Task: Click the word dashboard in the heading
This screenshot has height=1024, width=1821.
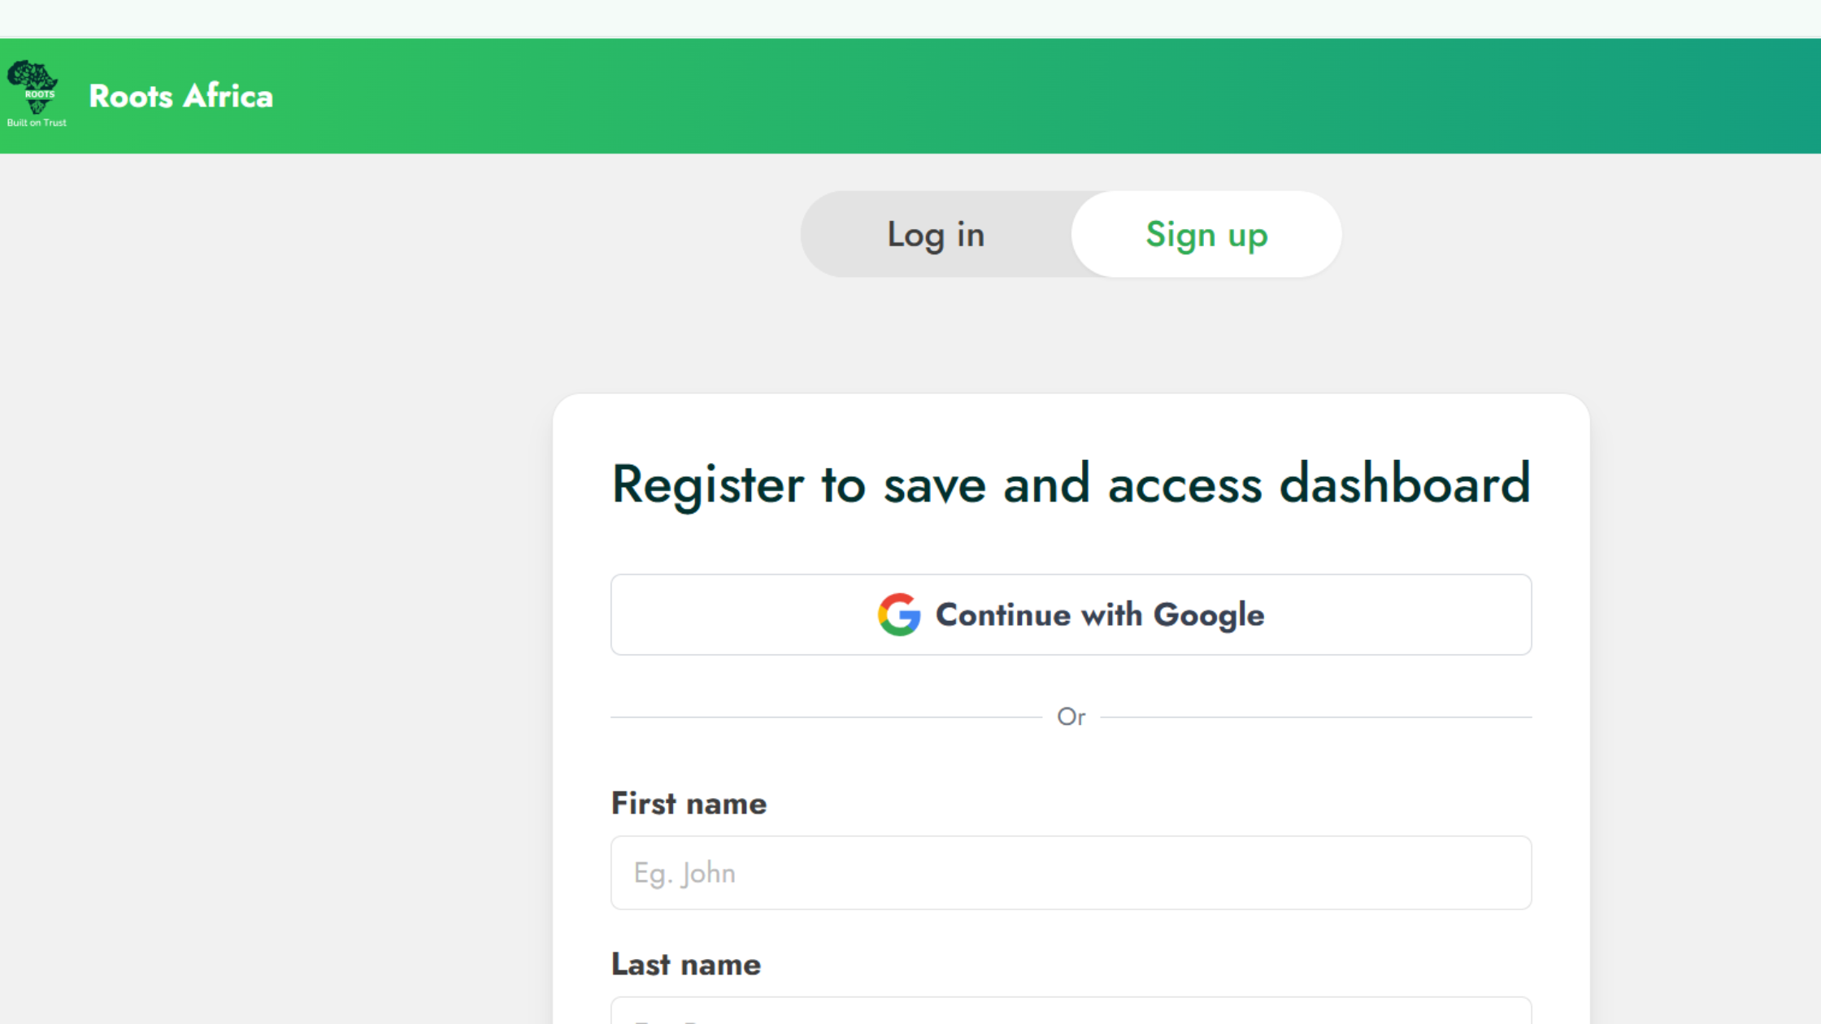Action: [x=1405, y=484]
